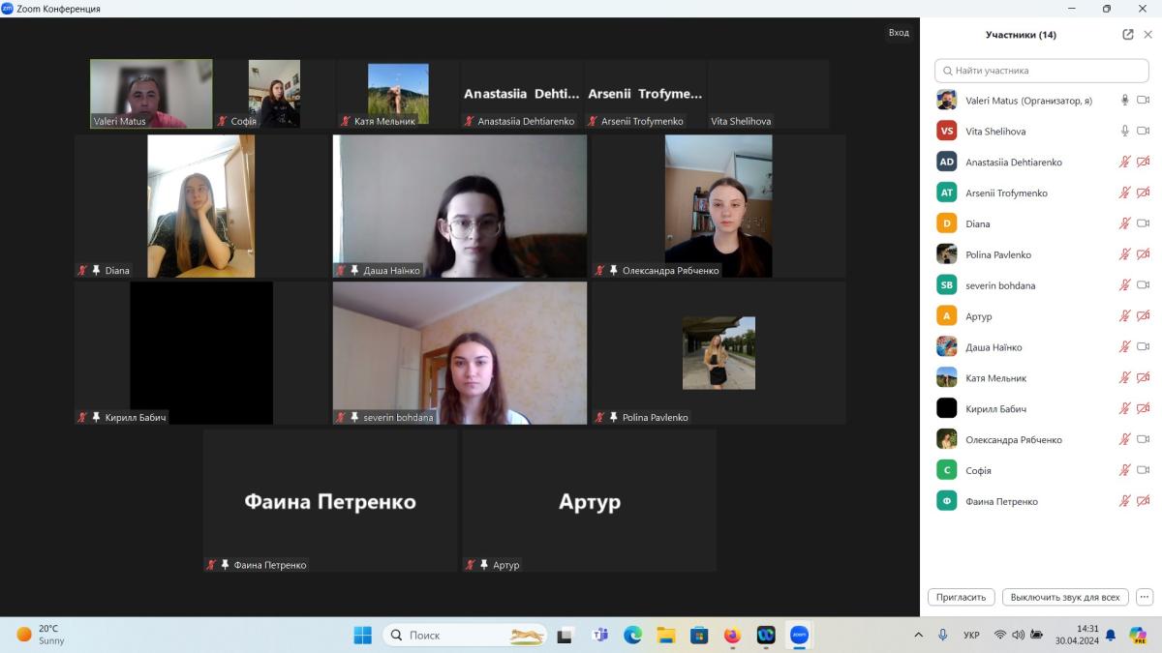Viewport: 1162px width, 653px height.
Task: Click the Пригласить button
Action: point(962,597)
